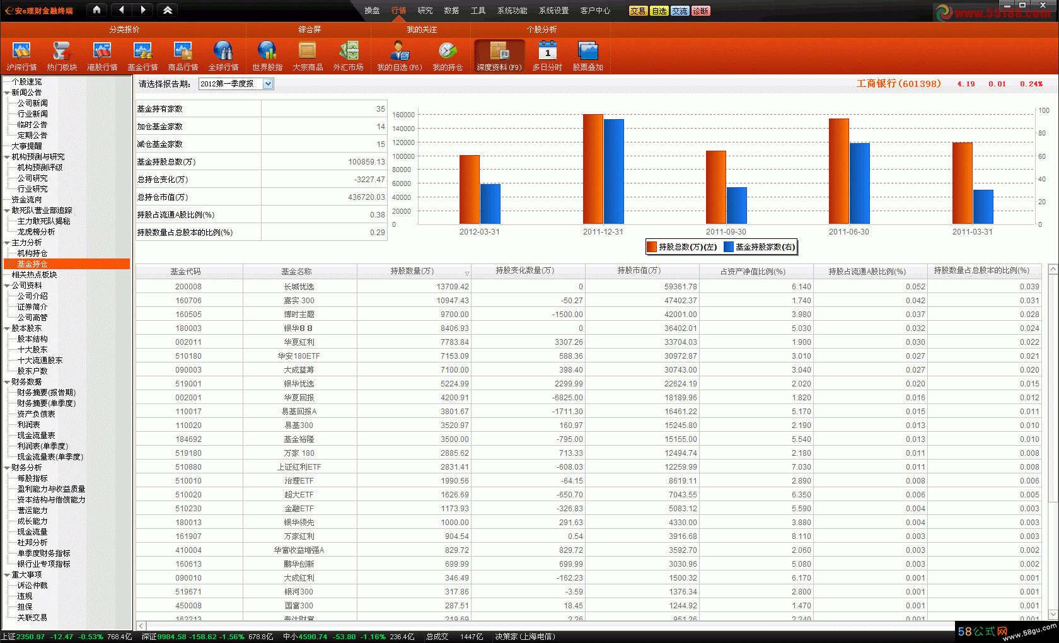Sort by 持股数量(万) column header

coord(414,271)
